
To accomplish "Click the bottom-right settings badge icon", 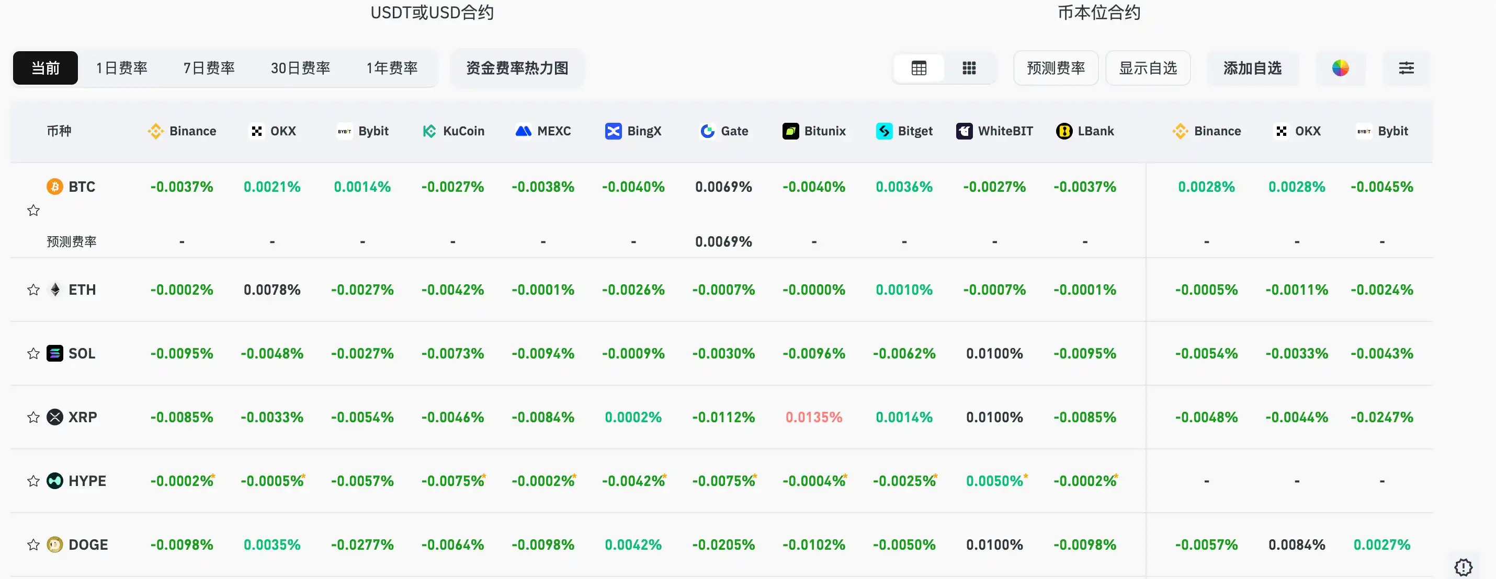I will click(x=1463, y=566).
